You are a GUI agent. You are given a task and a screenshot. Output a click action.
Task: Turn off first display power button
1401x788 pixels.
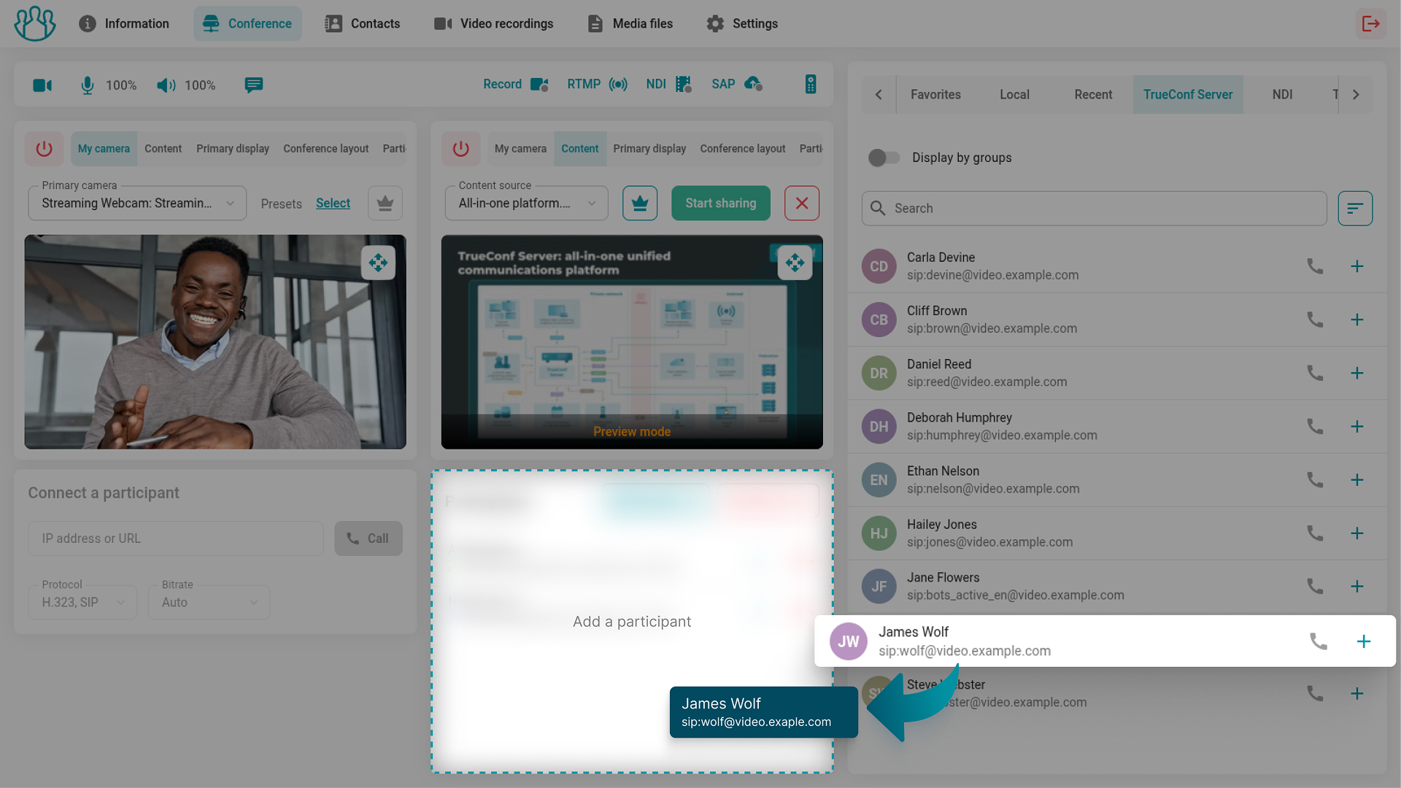tap(45, 149)
